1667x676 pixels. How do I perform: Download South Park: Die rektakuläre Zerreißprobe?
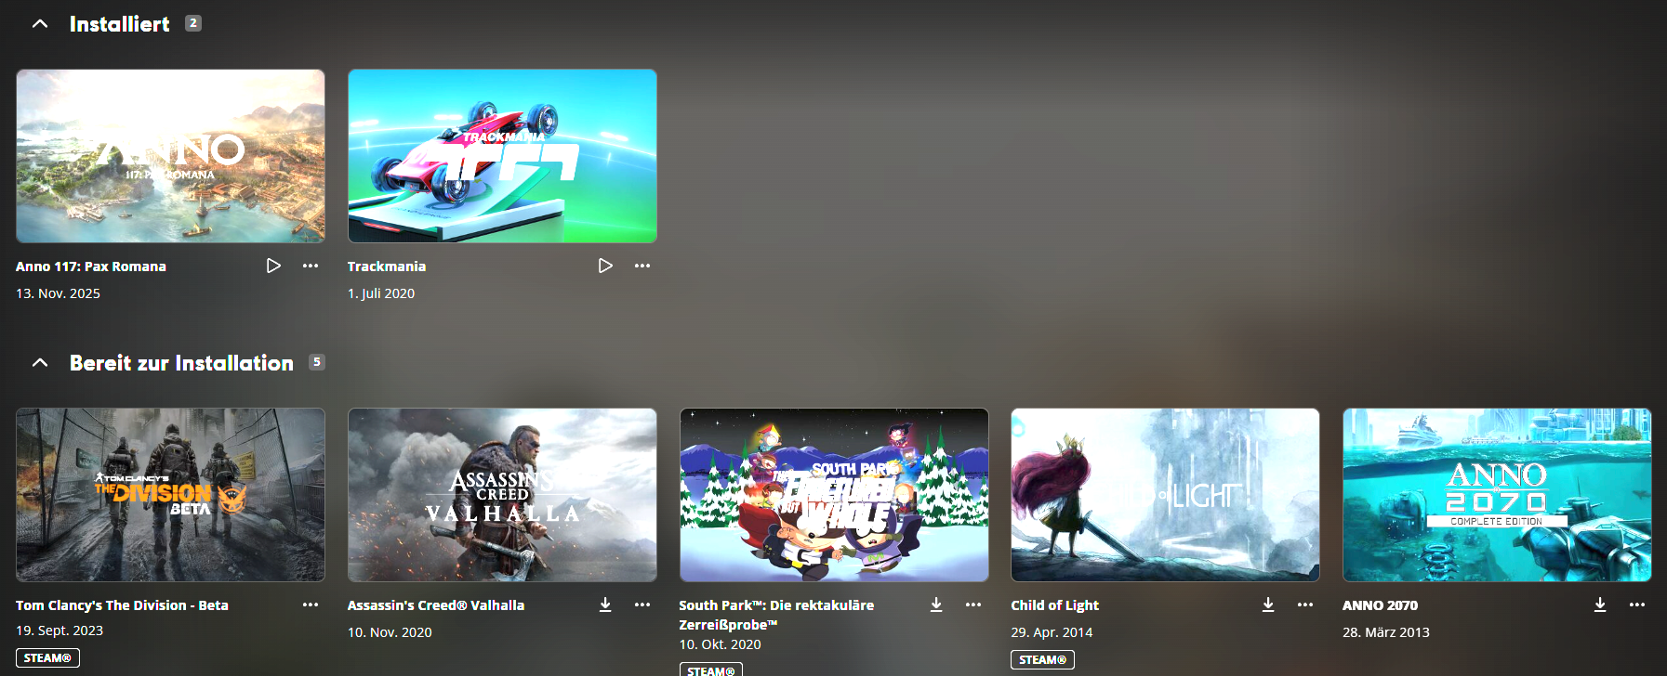936,604
